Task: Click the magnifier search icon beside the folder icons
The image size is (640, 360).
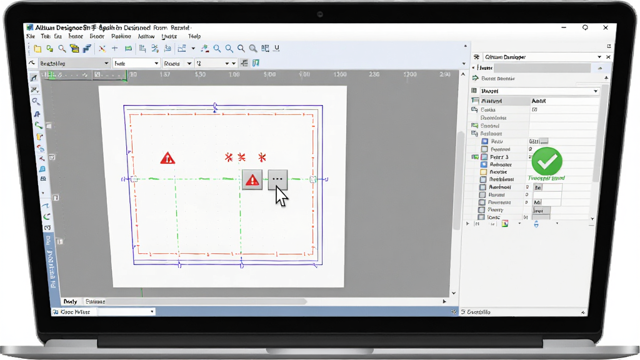Action: (x=62, y=49)
